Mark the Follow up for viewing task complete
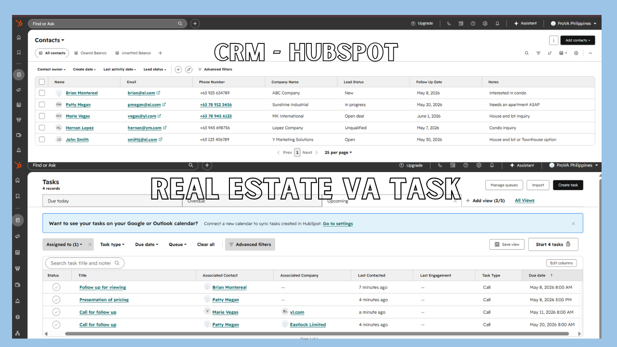Screen dimensions: 617x347 point(56,287)
